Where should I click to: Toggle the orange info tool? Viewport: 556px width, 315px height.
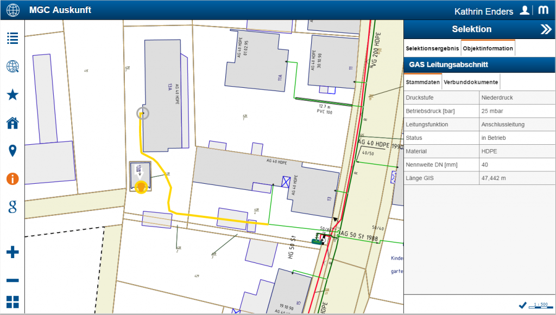click(x=12, y=178)
